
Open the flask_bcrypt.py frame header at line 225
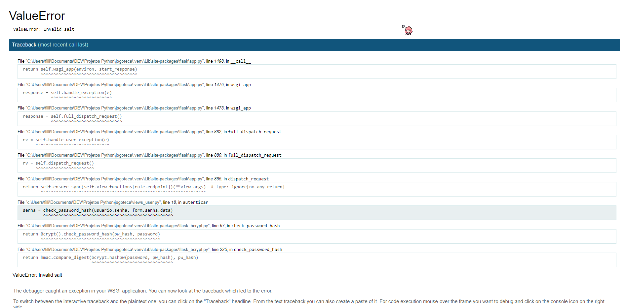tap(150, 250)
